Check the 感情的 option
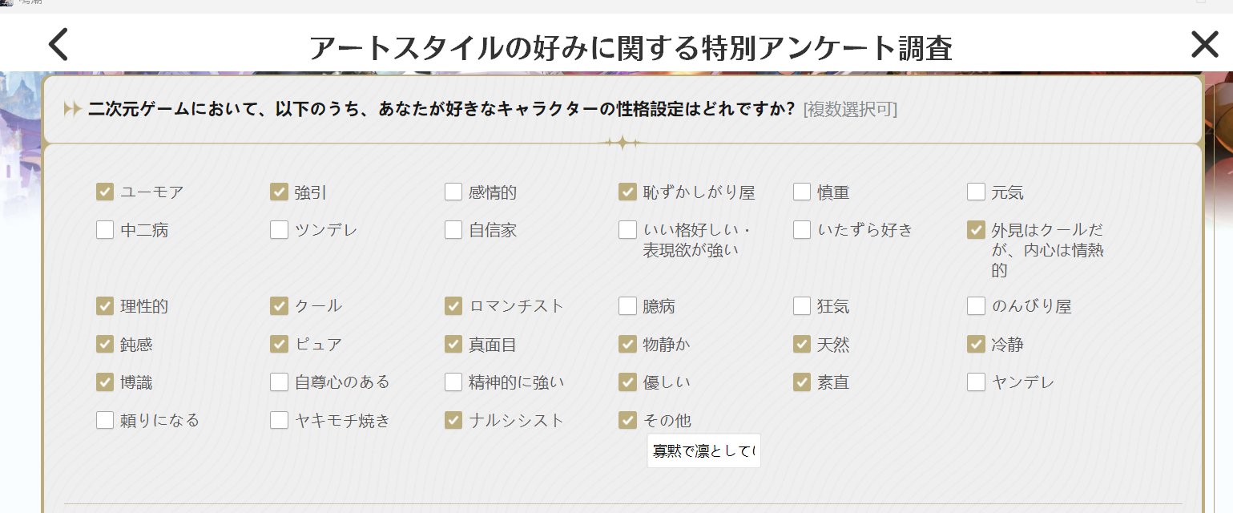Viewport: 1233px width, 513px height. [x=453, y=192]
